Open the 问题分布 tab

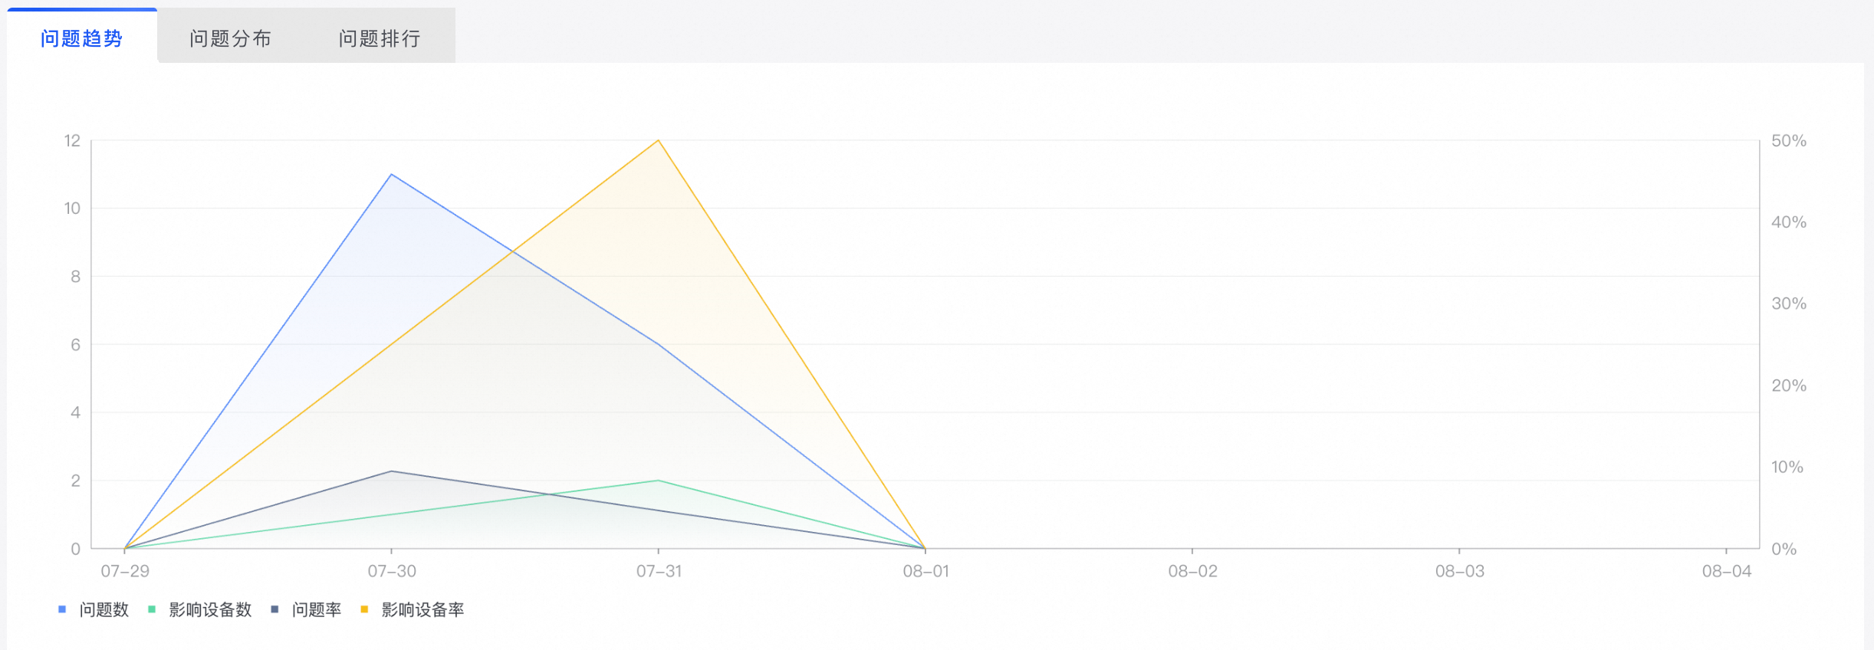pyautogui.click(x=231, y=38)
